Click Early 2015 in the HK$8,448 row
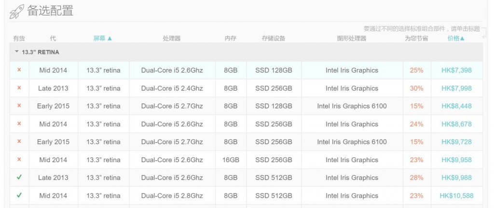Screen dimensions: 494x208 [x=53, y=106]
